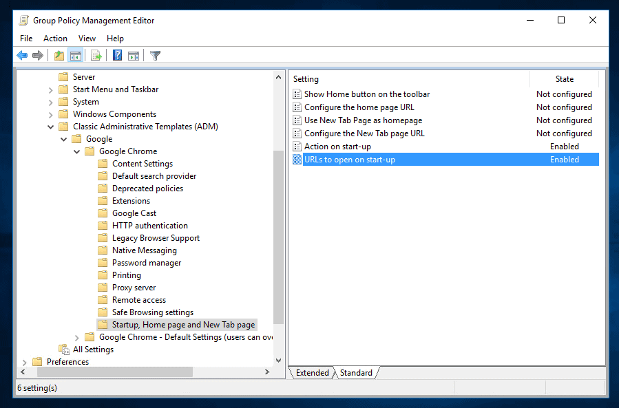619x408 pixels.
Task: Expand Google Chrome - Default Settings node
Action: (x=76, y=337)
